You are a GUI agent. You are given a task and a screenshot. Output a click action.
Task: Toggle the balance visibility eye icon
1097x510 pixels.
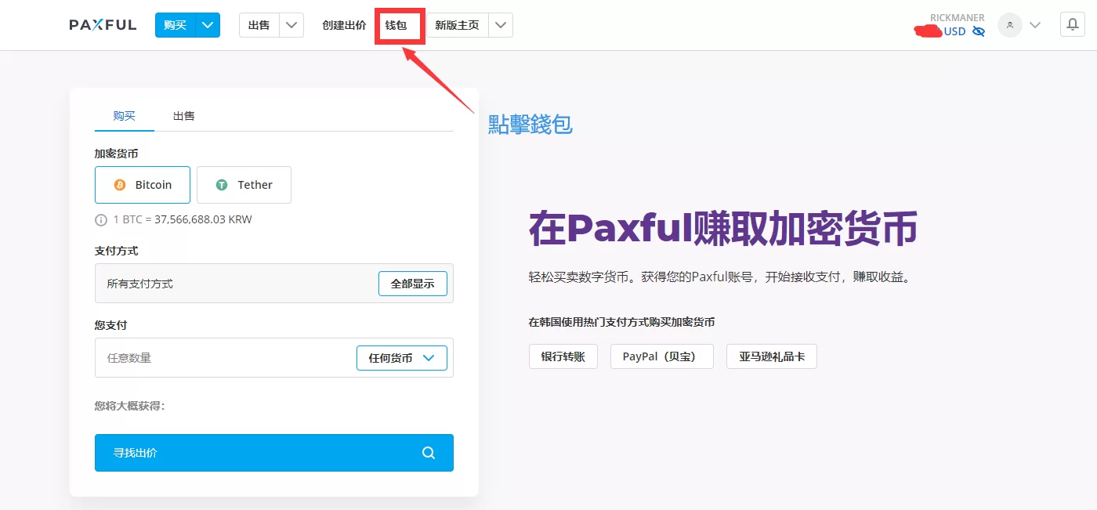coord(978,31)
